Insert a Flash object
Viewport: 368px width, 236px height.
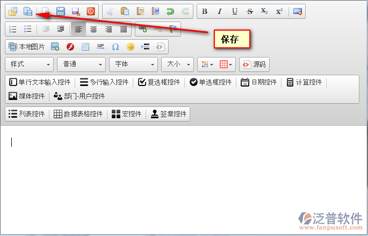tap(70, 47)
